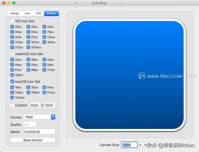Choose the Custom size radio button
This screenshot has height=152, width=199.
tap(12, 105)
